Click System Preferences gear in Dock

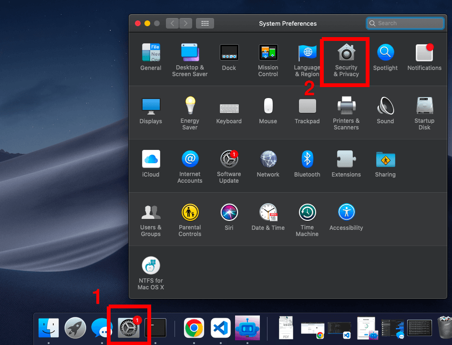click(129, 328)
